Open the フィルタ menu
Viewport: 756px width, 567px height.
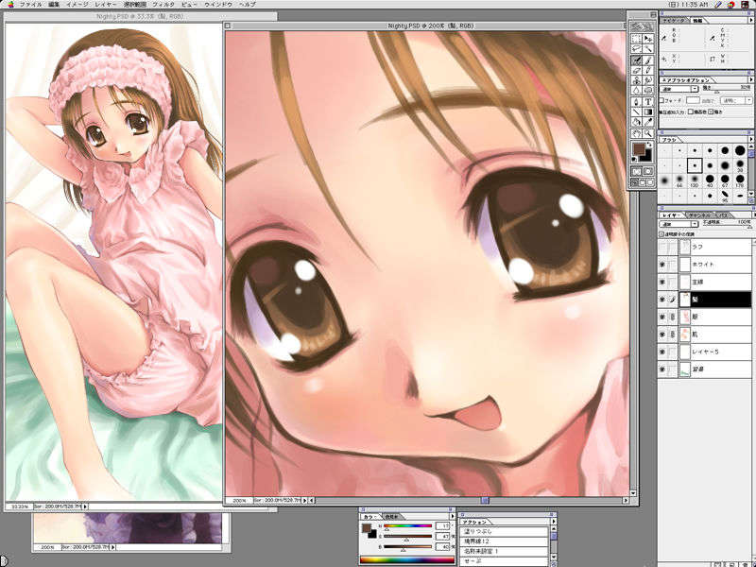pyautogui.click(x=163, y=5)
